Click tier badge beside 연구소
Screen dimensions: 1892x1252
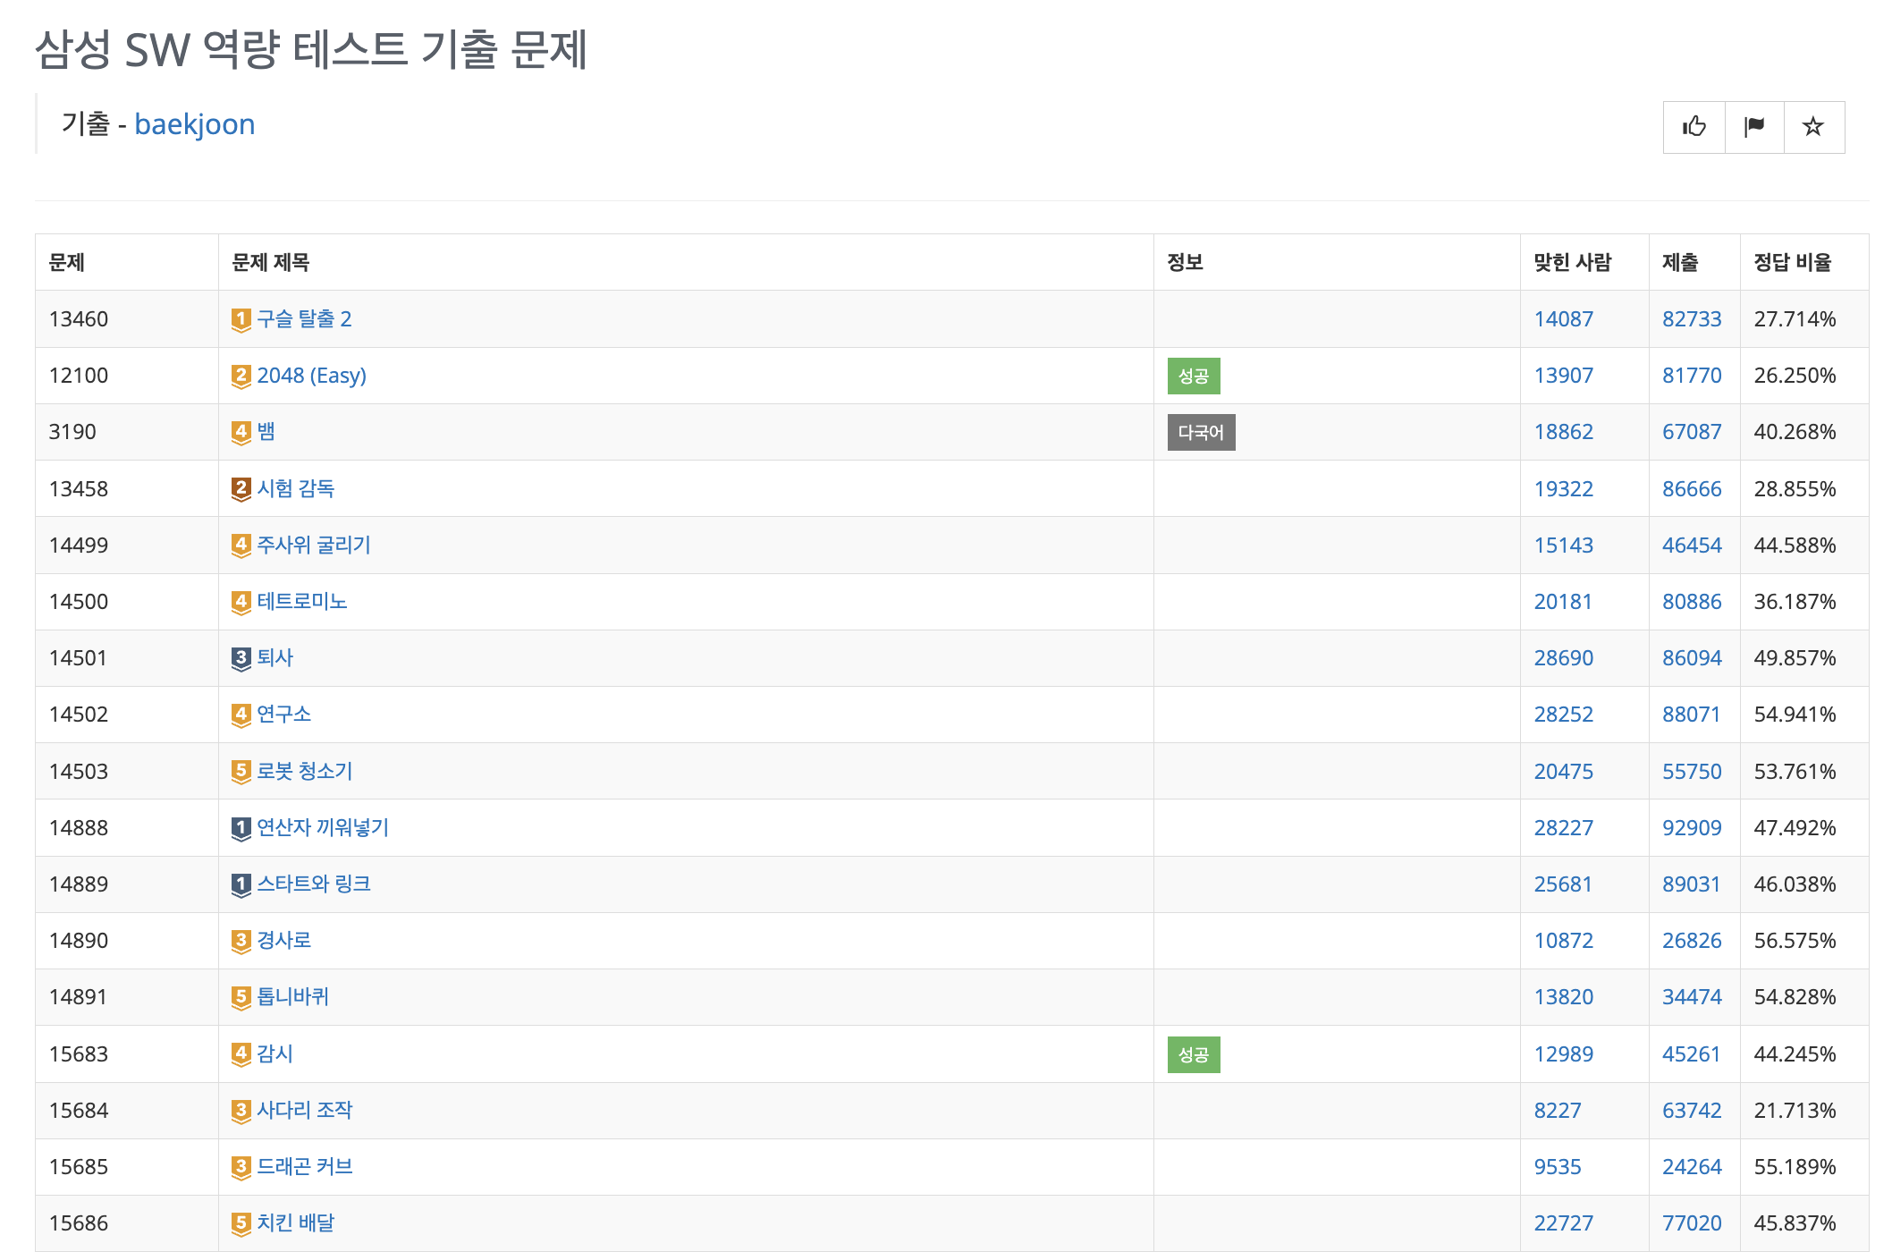pyautogui.click(x=241, y=715)
